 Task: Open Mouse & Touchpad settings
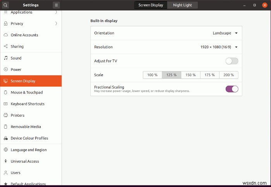(x=31, y=92)
